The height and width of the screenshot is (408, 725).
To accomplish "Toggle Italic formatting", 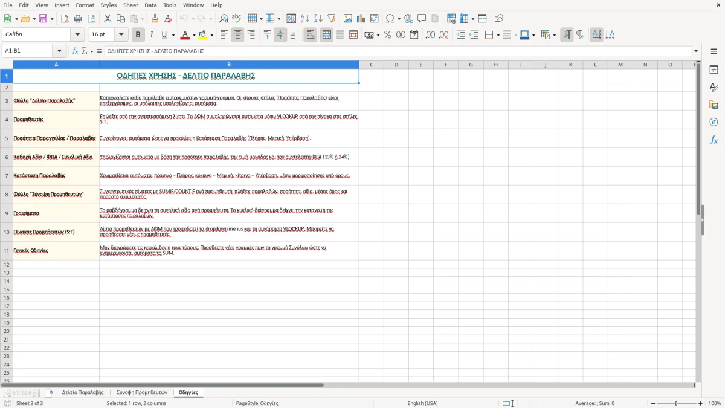I will (x=152, y=35).
